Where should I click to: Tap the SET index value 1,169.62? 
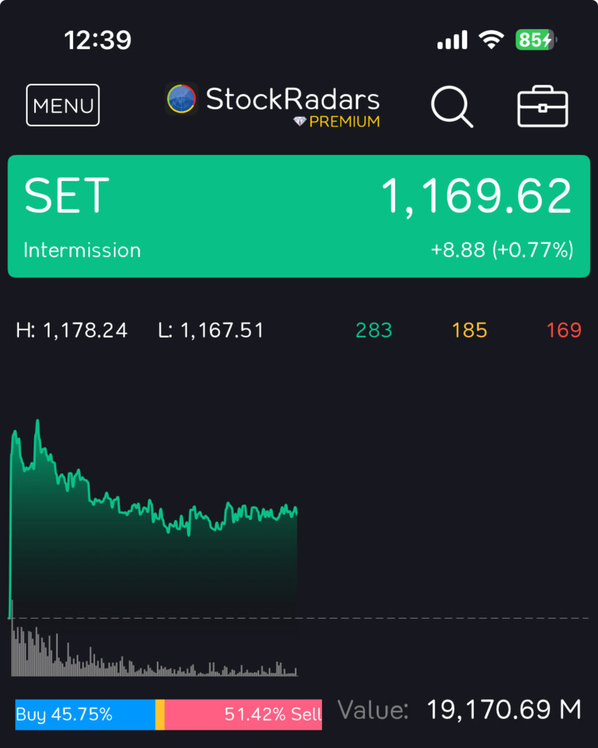coord(476,196)
